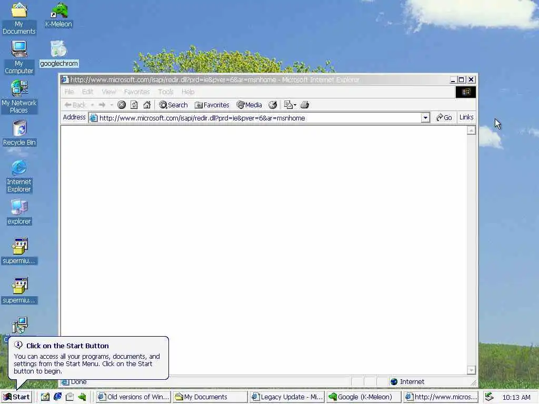The height and width of the screenshot is (404, 539).
Task: Open the View menu
Action: 108,92
